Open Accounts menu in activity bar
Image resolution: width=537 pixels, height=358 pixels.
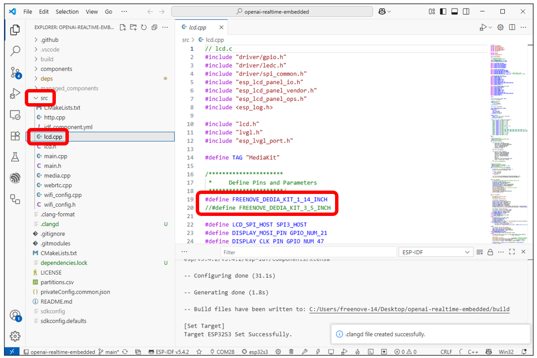pos(15,315)
